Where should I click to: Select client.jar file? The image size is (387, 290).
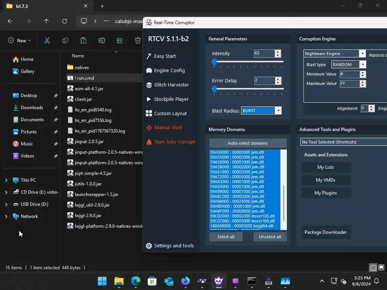83,99
